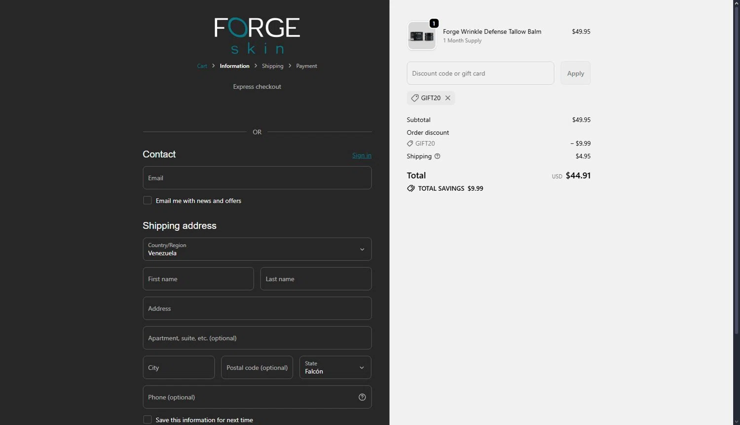This screenshot has width=740, height=425.
Task: Focus the Address field
Action: point(257,309)
